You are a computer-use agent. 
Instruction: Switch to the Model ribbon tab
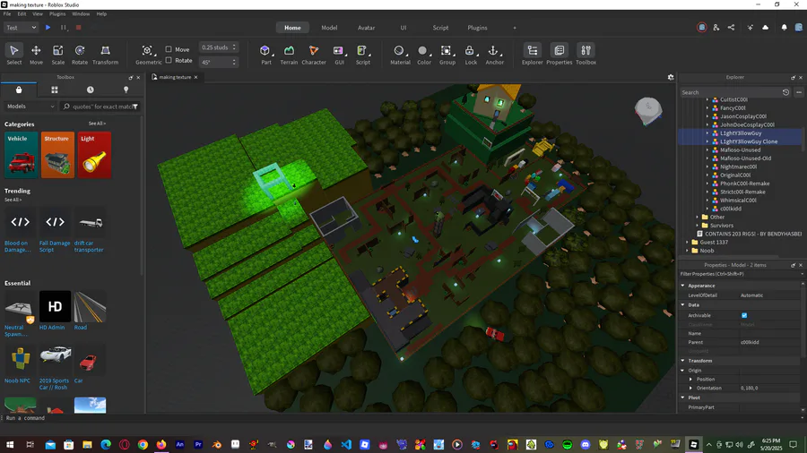point(329,28)
